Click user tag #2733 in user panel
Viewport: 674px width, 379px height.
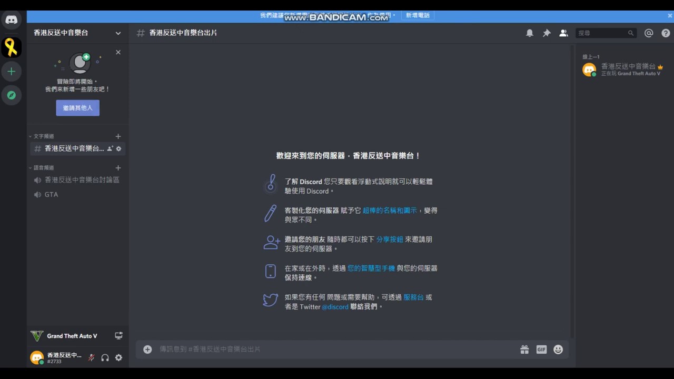tap(54, 362)
